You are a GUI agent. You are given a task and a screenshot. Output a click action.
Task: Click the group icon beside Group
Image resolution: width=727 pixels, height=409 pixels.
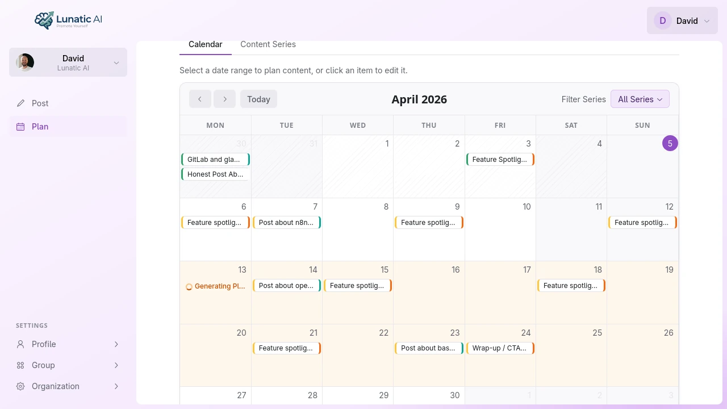click(x=20, y=365)
